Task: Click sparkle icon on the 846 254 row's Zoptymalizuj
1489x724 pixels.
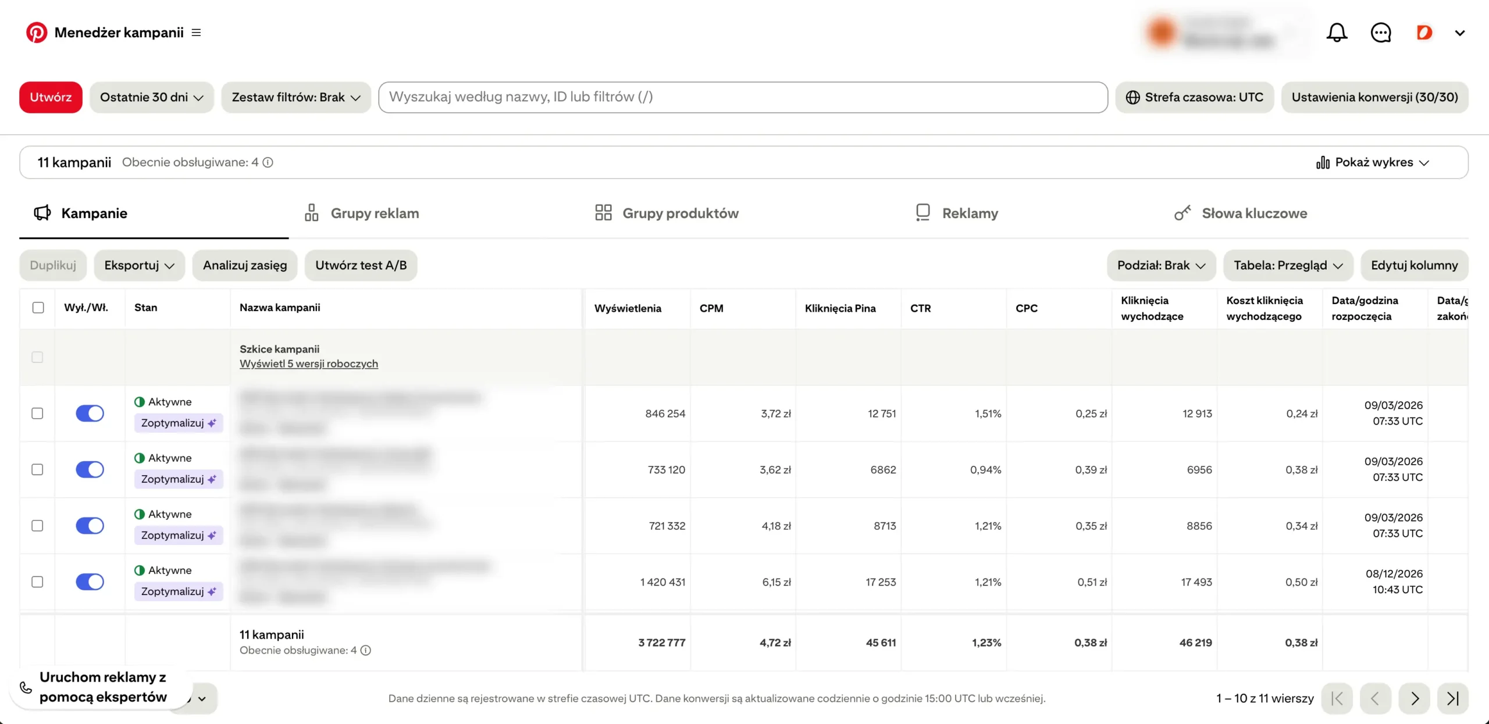Action: click(212, 423)
